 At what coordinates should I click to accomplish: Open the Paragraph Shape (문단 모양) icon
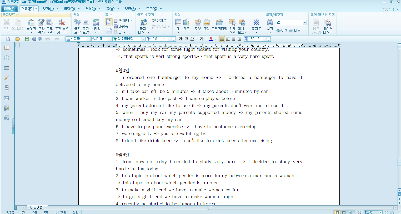click(x=86, y=23)
